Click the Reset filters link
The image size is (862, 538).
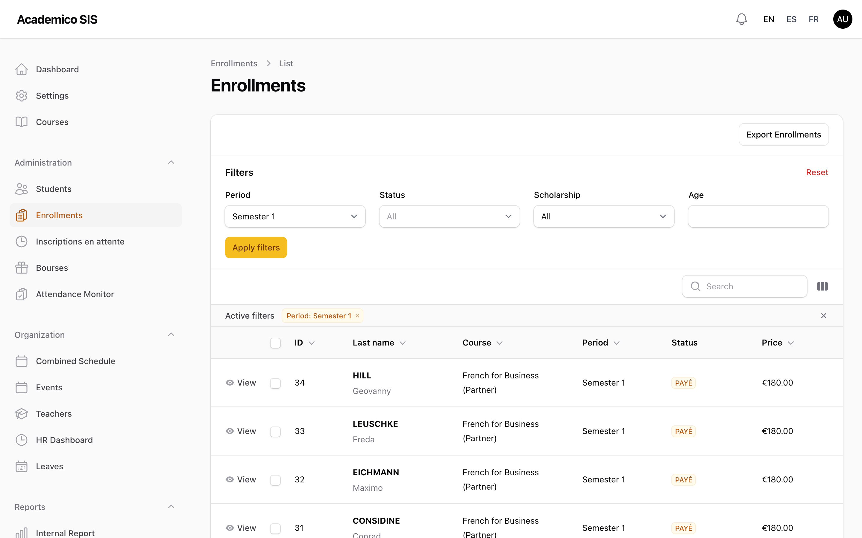pos(817,172)
